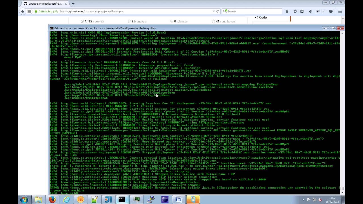This screenshot has height=204, width=363.
Task: Open the GitHub Code tab
Action: click(x=261, y=18)
